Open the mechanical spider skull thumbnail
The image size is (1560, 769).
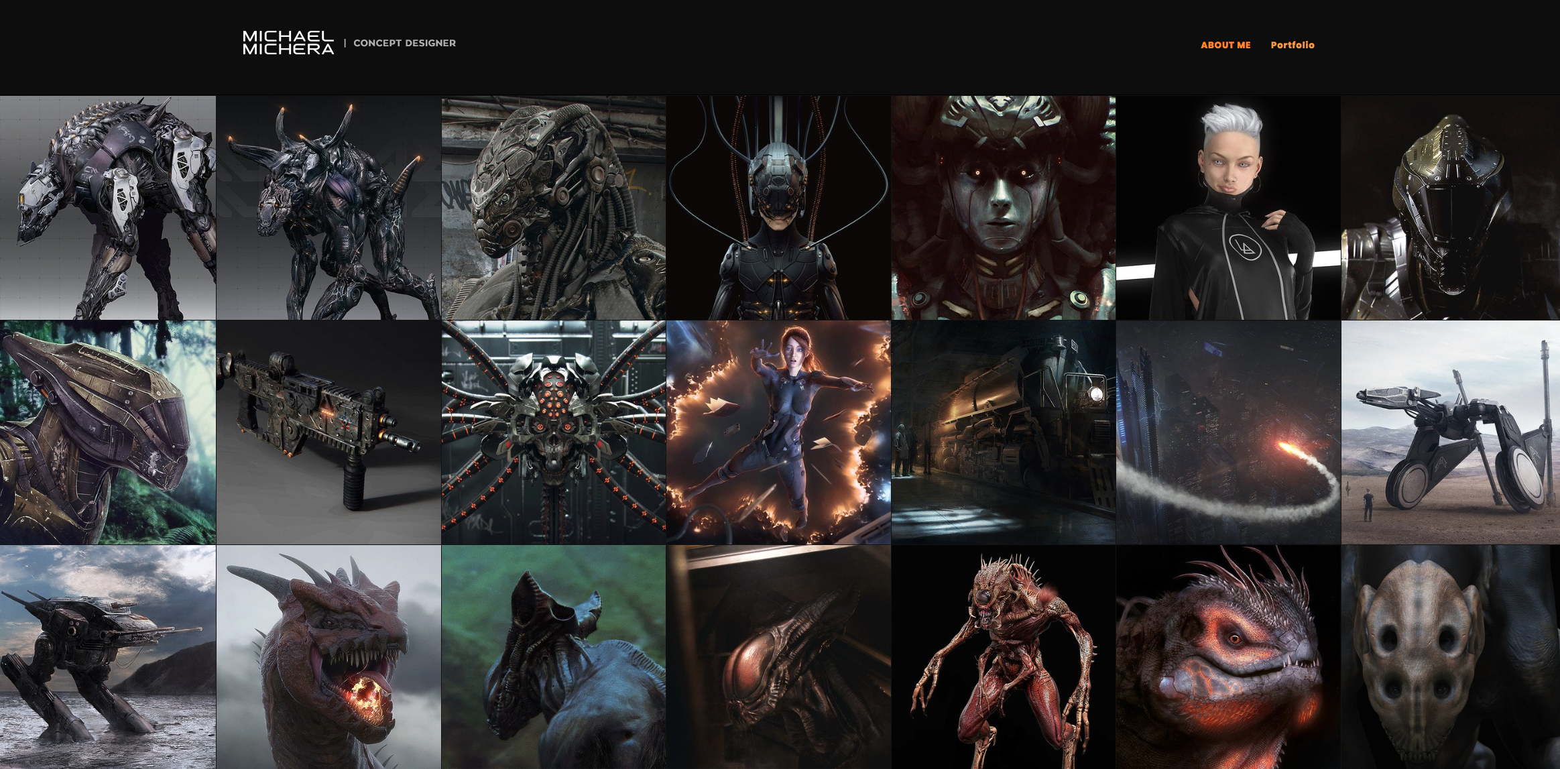point(554,432)
